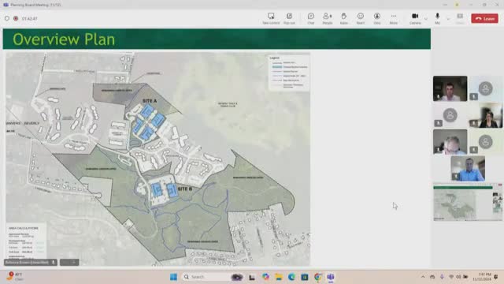Expand the Camera options dropdown arrow
Screen dimensions: 504x284
point(426,19)
